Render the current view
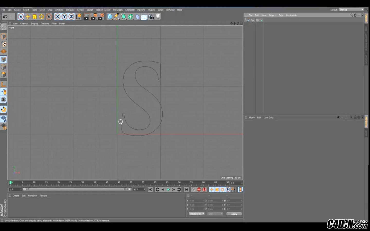Viewport: 370px width, 231px height. point(86,17)
